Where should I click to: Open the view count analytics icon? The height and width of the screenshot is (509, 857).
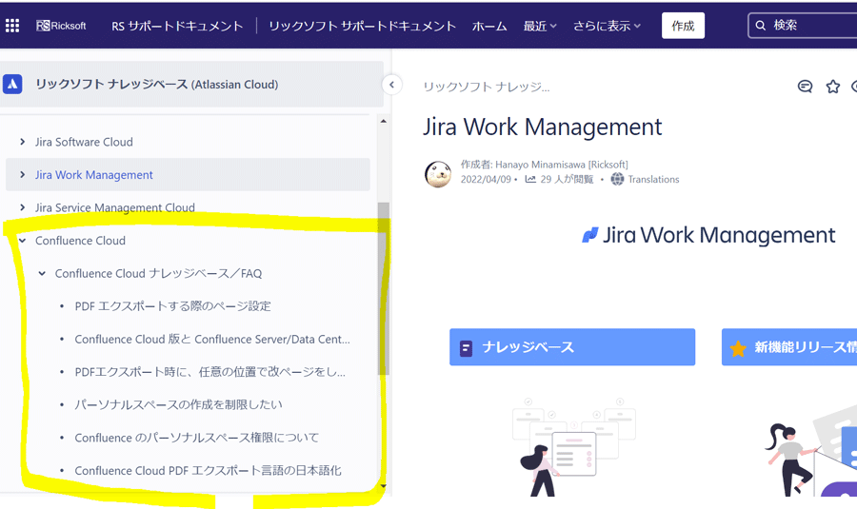point(530,179)
